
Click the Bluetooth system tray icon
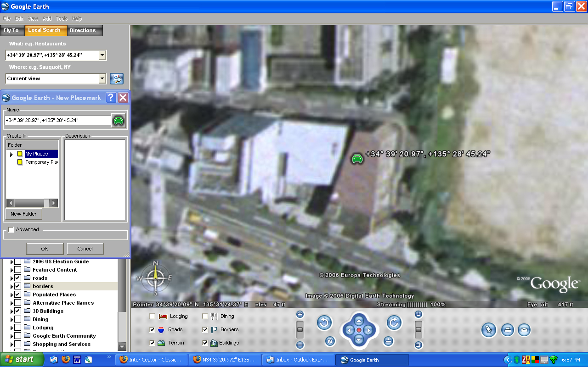point(516,360)
